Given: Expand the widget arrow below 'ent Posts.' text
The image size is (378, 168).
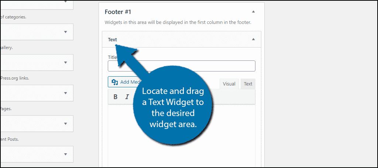Looking at the screenshot, I should point(65,154).
